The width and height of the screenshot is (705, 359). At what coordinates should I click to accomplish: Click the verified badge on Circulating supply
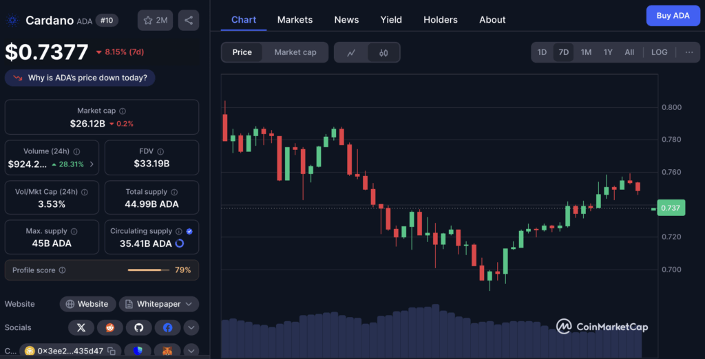point(189,231)
